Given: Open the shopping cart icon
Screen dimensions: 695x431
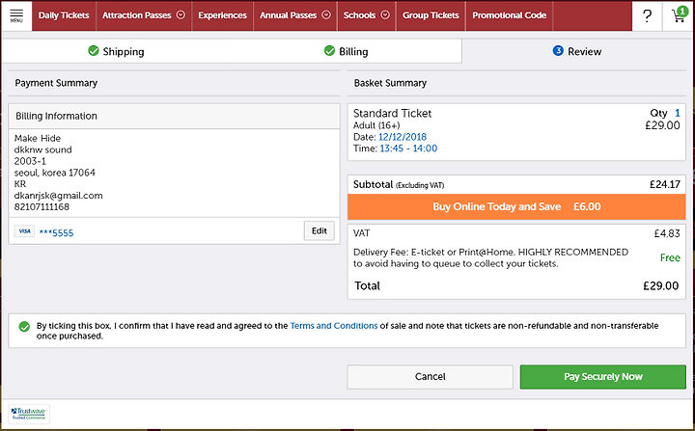Looking at the screenshot, I should click(x=679, y=15).
